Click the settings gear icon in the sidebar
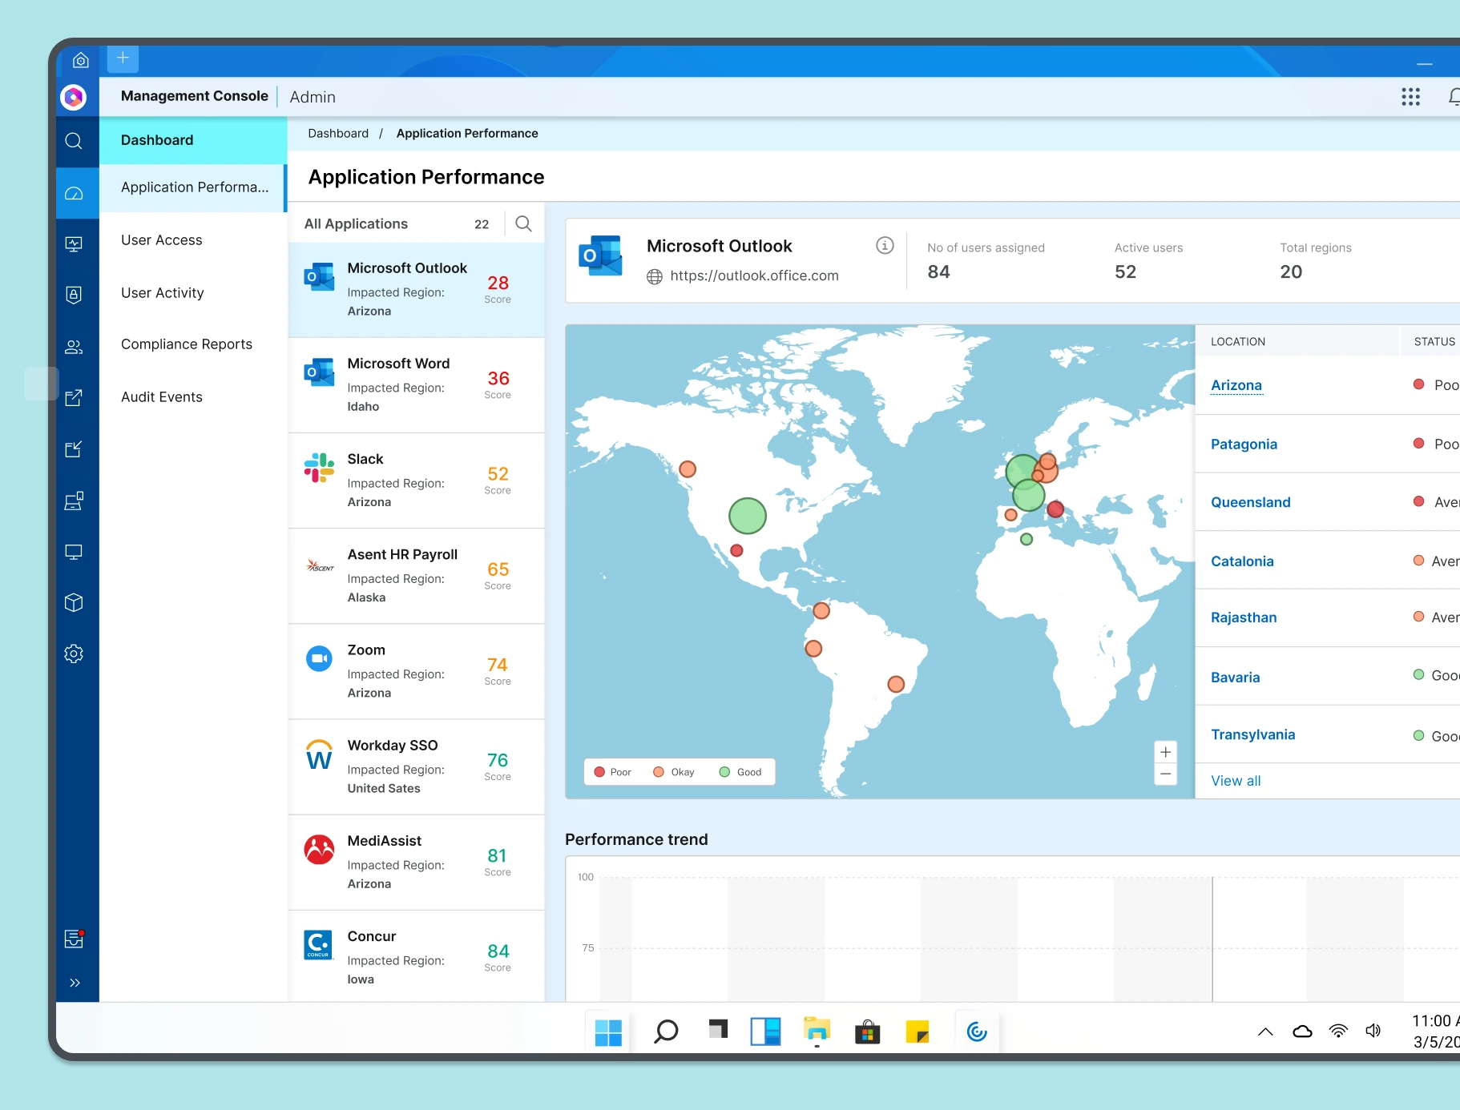The image size is (1460, 1110). [74, 654]
